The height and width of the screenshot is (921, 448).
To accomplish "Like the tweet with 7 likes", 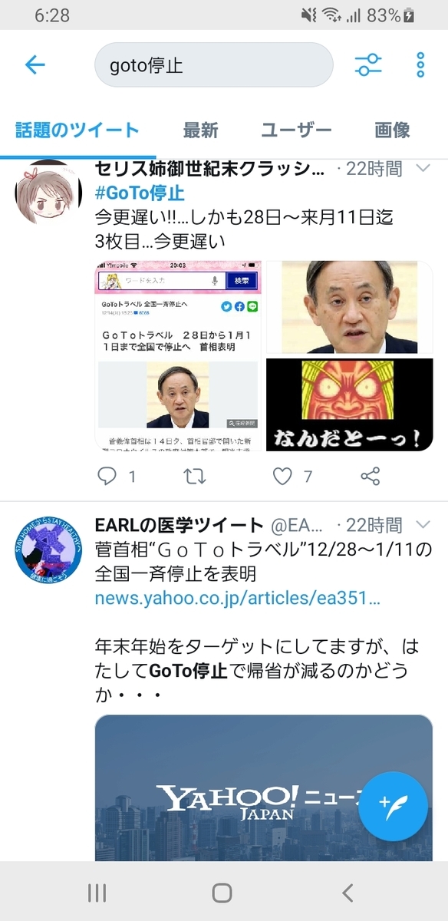I will pos(283,477).
